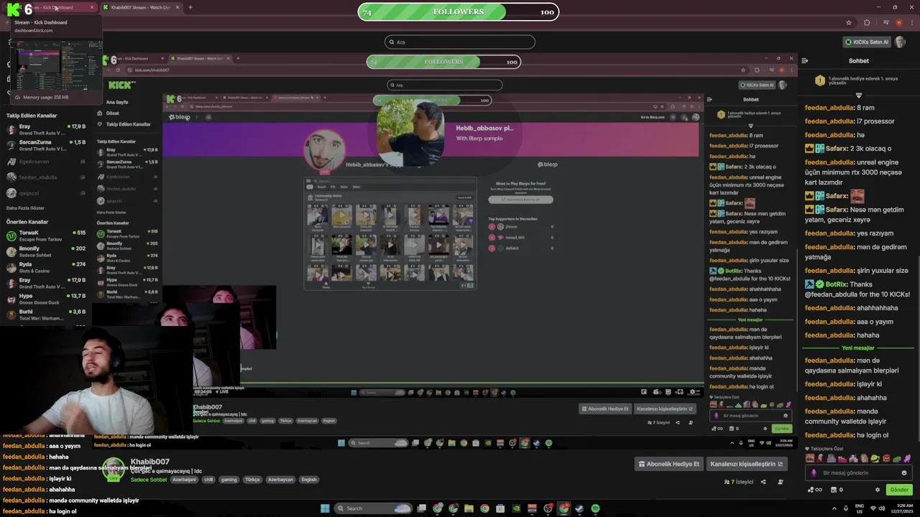
Task: Close the Khabib007 Stream tab
Action: click(x=178, y=7)
